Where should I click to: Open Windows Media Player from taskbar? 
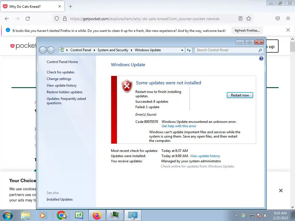coord(43,215)
